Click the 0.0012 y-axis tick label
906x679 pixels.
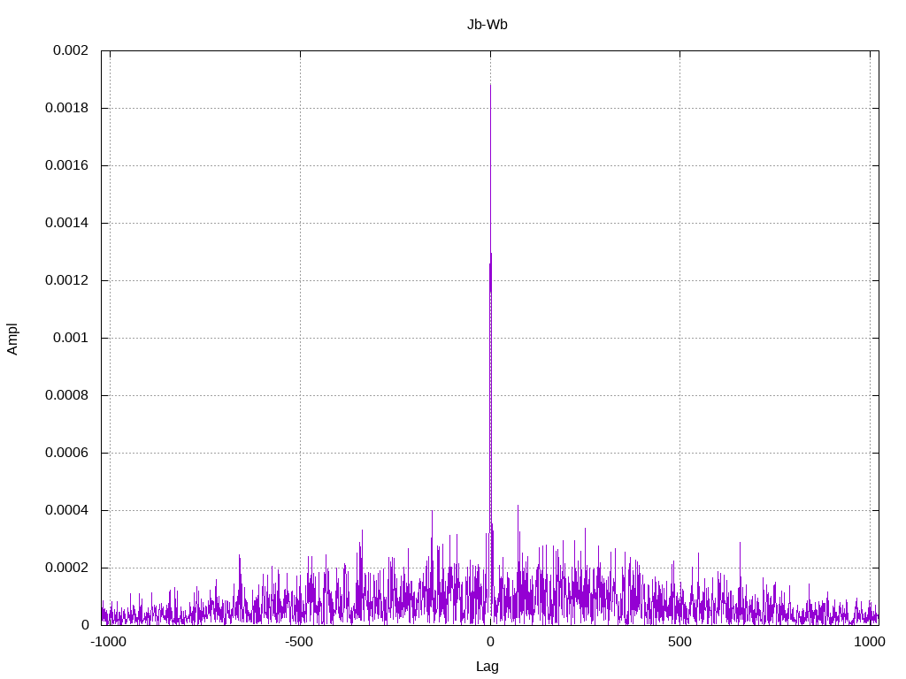click(67, 280)
